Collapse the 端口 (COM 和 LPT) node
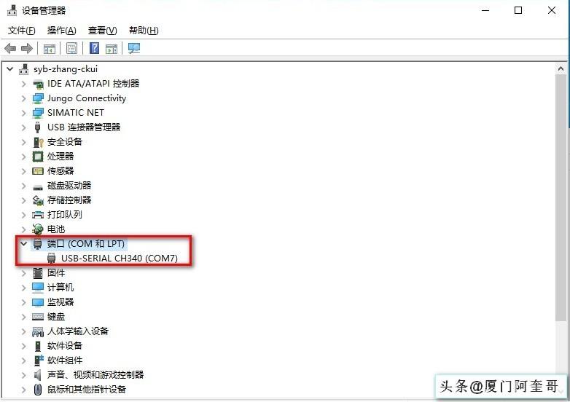The width and height of the screenshot is (570, 402). [x=24, y=244]
